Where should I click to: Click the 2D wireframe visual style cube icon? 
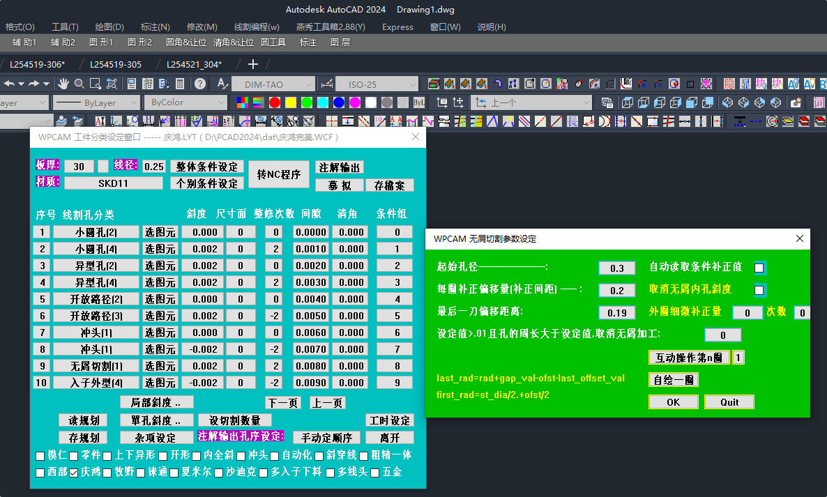[x=627, y=102]
